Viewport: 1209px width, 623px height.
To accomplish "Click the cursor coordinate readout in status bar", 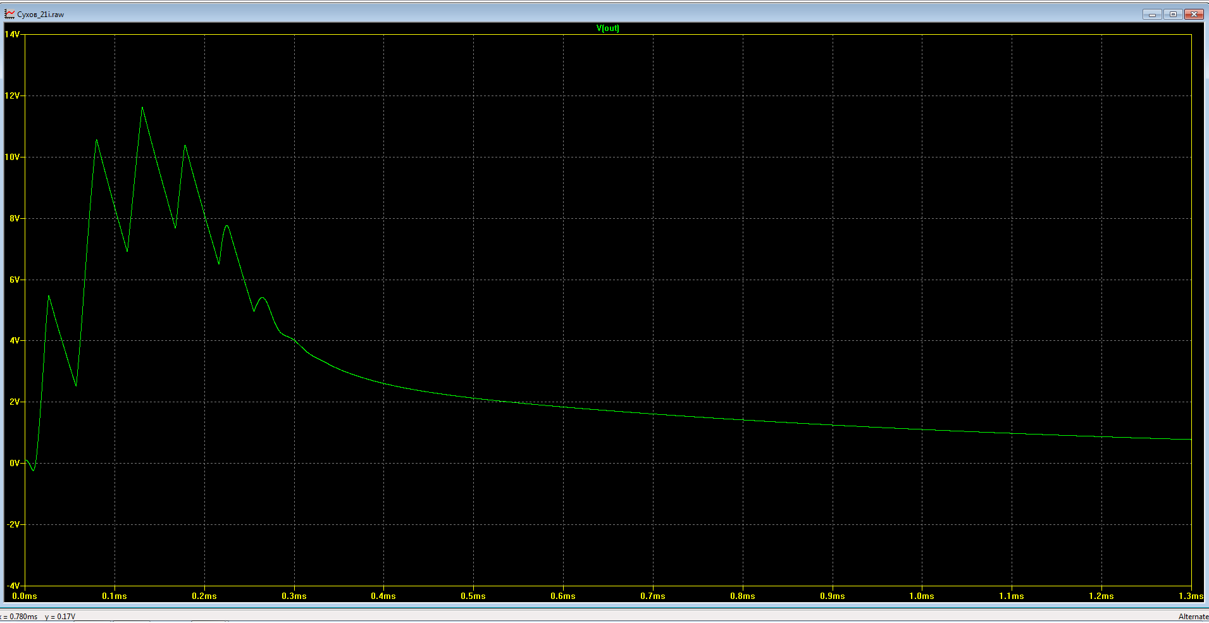I will 38,617.
